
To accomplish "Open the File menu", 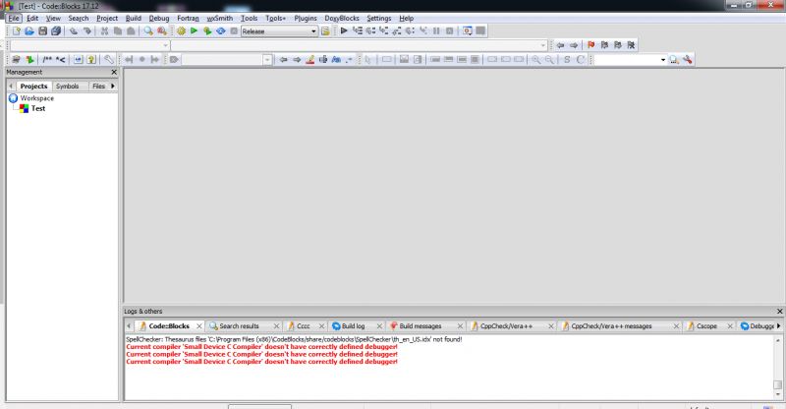I will (14, 18).
